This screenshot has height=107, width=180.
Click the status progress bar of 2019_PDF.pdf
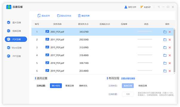coord(145,70)
